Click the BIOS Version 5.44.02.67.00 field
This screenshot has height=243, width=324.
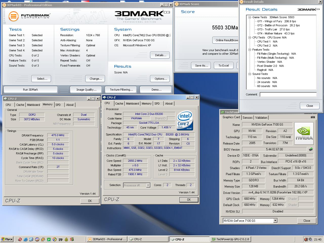point(274,149)
